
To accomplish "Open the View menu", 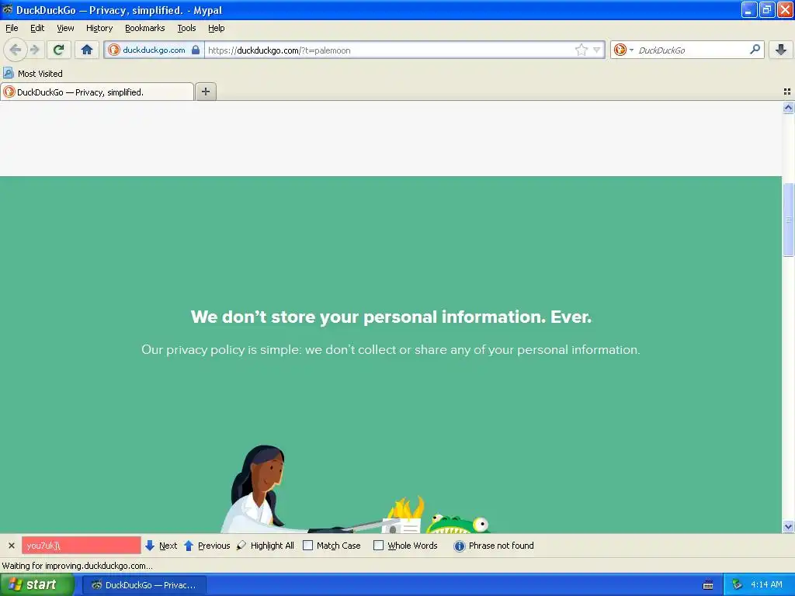I will 65,28.
